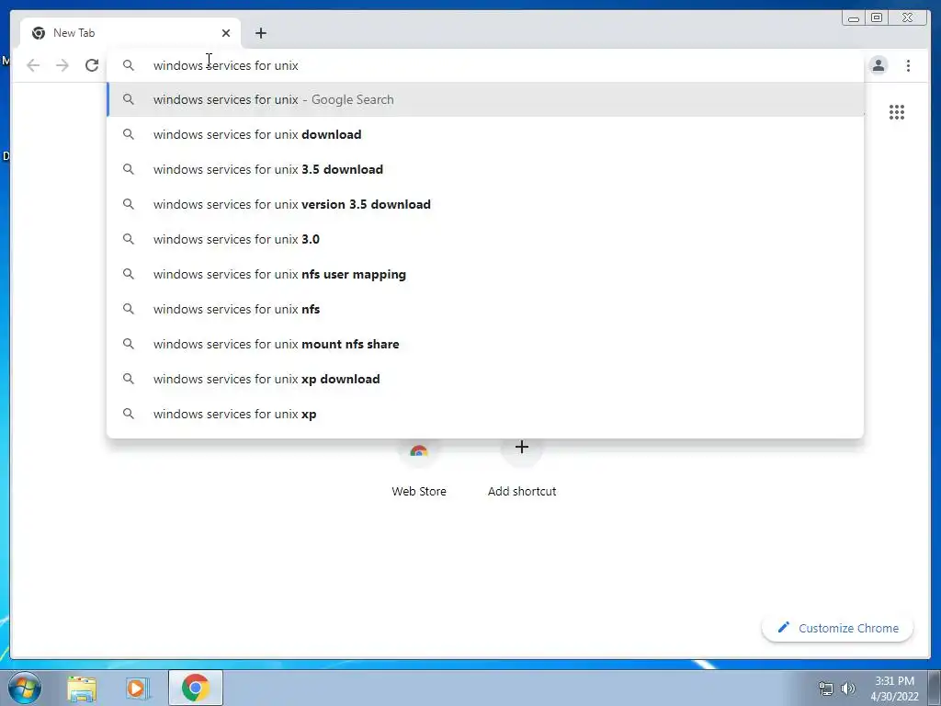Open Windows Explorer from the taskbar
This screenshot has height=706, width=941.
(82, 689)
